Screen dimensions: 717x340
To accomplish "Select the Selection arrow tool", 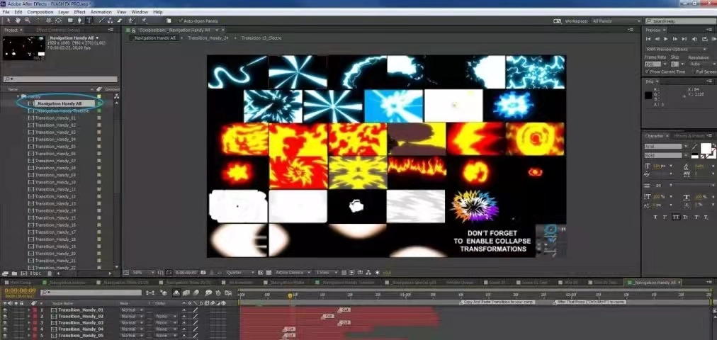I will point(9,21).
